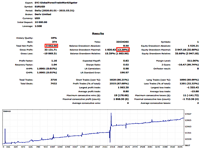Click the Margin Level value 511.06%
Viewport: 201px width, 151px height.
click(192, 60)
